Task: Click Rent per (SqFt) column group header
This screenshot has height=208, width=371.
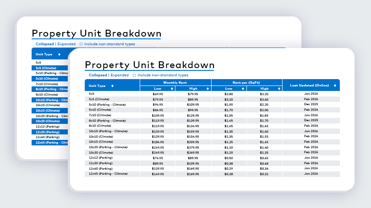Action: coord(246,82)
